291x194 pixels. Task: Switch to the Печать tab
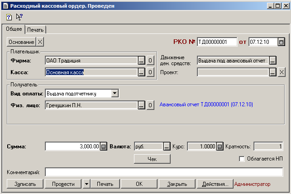tap(35, 30)
